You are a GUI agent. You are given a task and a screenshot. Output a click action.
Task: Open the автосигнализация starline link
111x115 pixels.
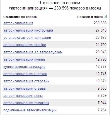(x=25, y=45)
